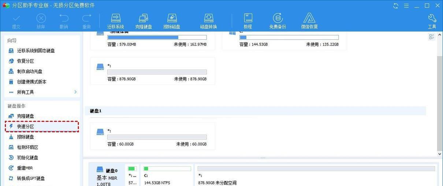The width and height of the screenshot is (443, 186).
Task: Select the 878.90GB unallocated partition card
Action: coord(152,71)
